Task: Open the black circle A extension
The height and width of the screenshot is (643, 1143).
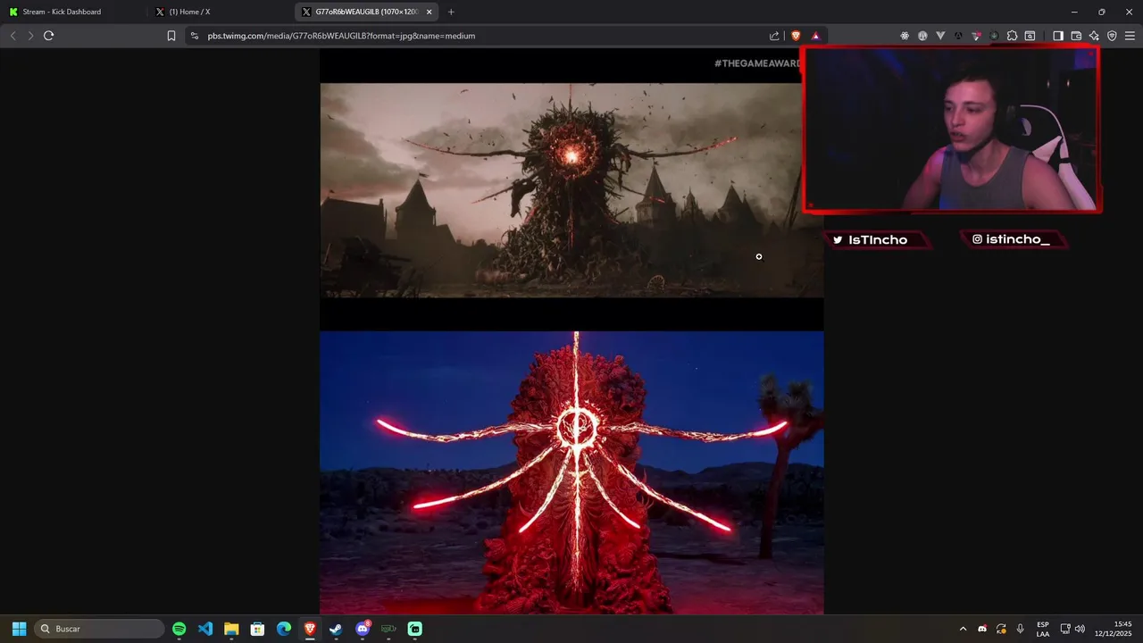Action: click(958, 36)
